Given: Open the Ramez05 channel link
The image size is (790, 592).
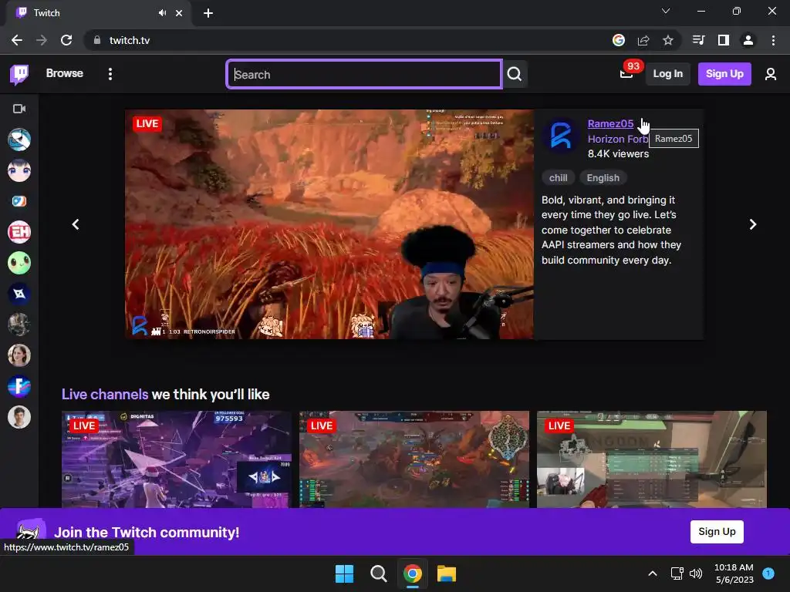Looking at the screenshot, I should (610, 123).
